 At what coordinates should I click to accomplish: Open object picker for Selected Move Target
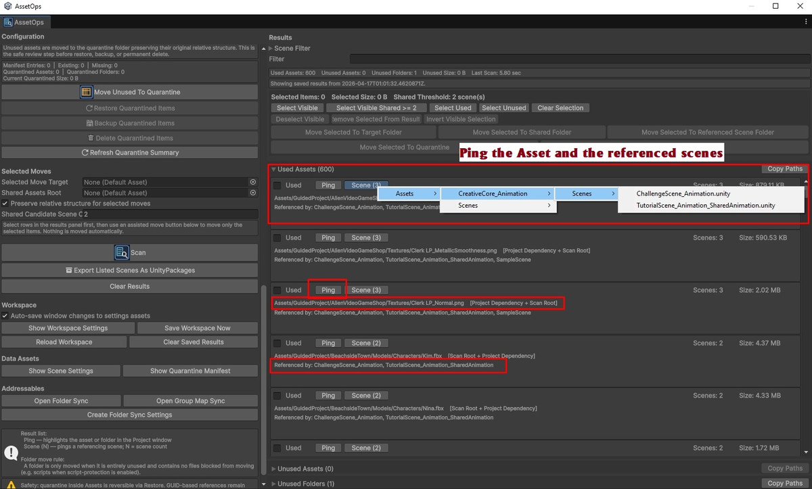pyautogui.click(x=253, y=182)
